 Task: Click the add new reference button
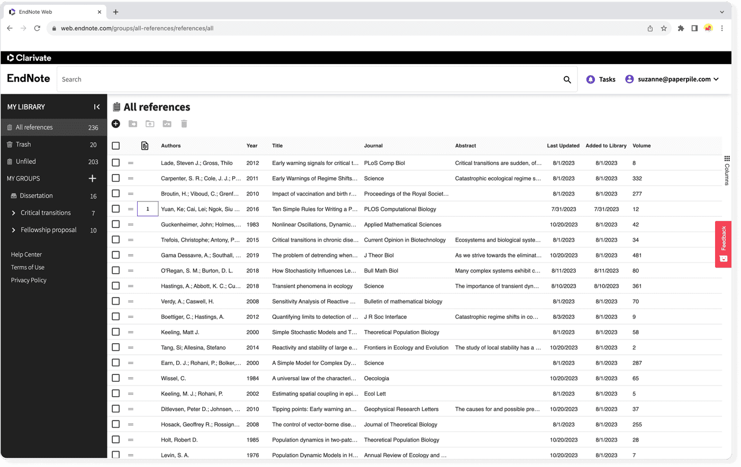click(116, 123)
